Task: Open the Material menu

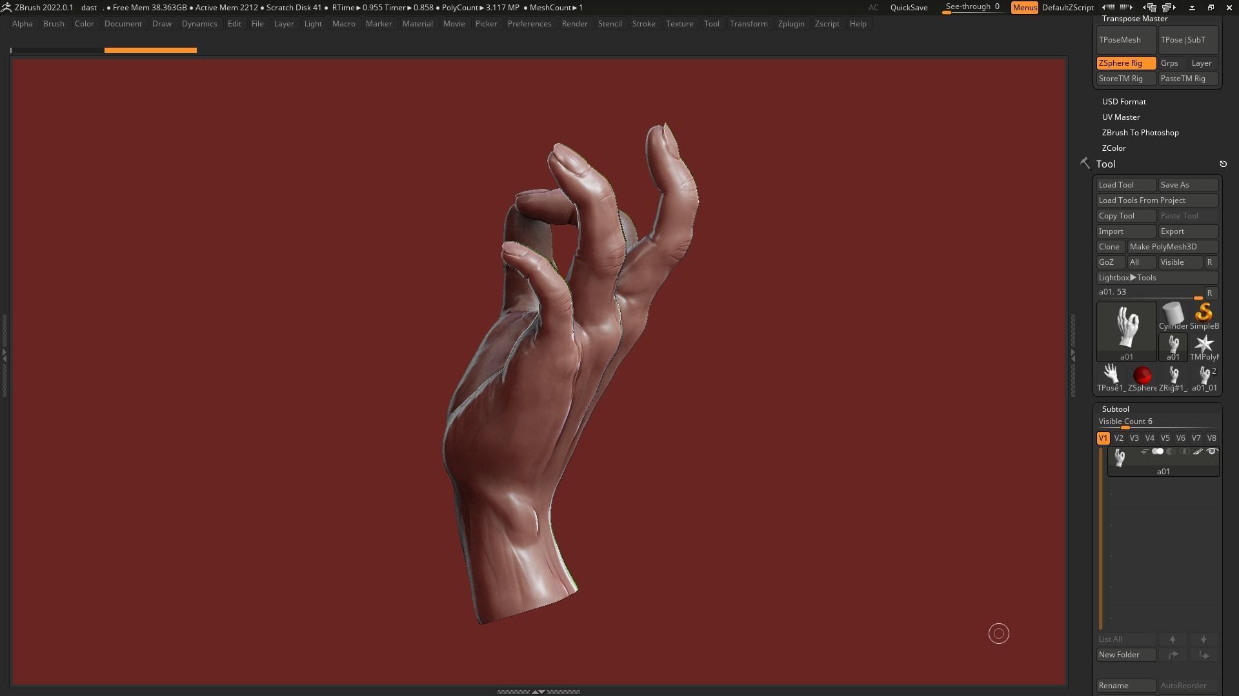Action: pyautogui.click(x=418, y=24)
